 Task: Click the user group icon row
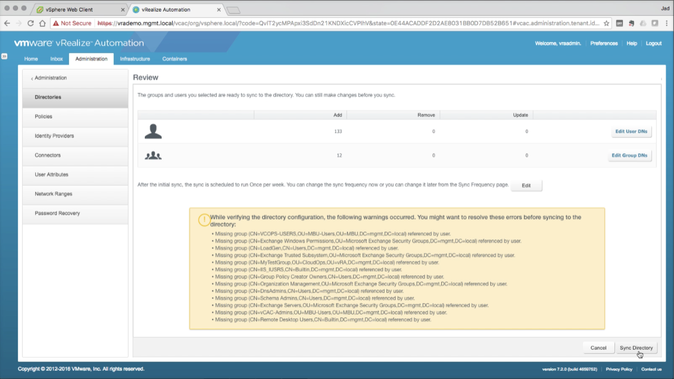click(x=397, y=155)
